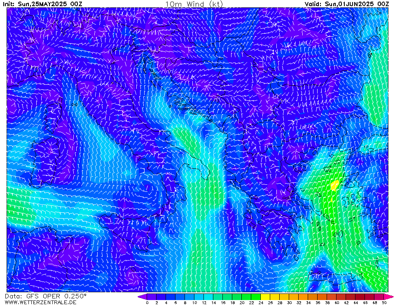Click the legend value label "14"
Image resolution: width=395 pixels, height=305 pixels.
point(213,303)
